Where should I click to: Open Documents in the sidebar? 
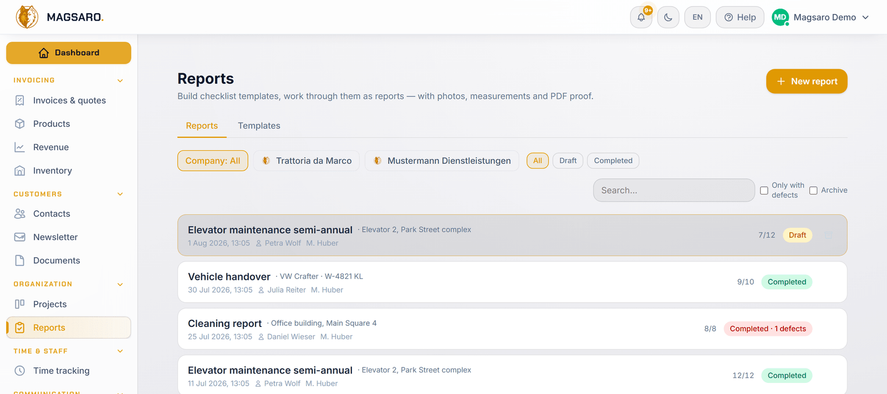click(x=69, y=260)
